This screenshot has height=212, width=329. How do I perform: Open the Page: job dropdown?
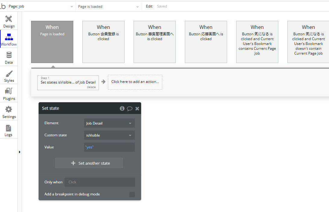click(41, 7)
